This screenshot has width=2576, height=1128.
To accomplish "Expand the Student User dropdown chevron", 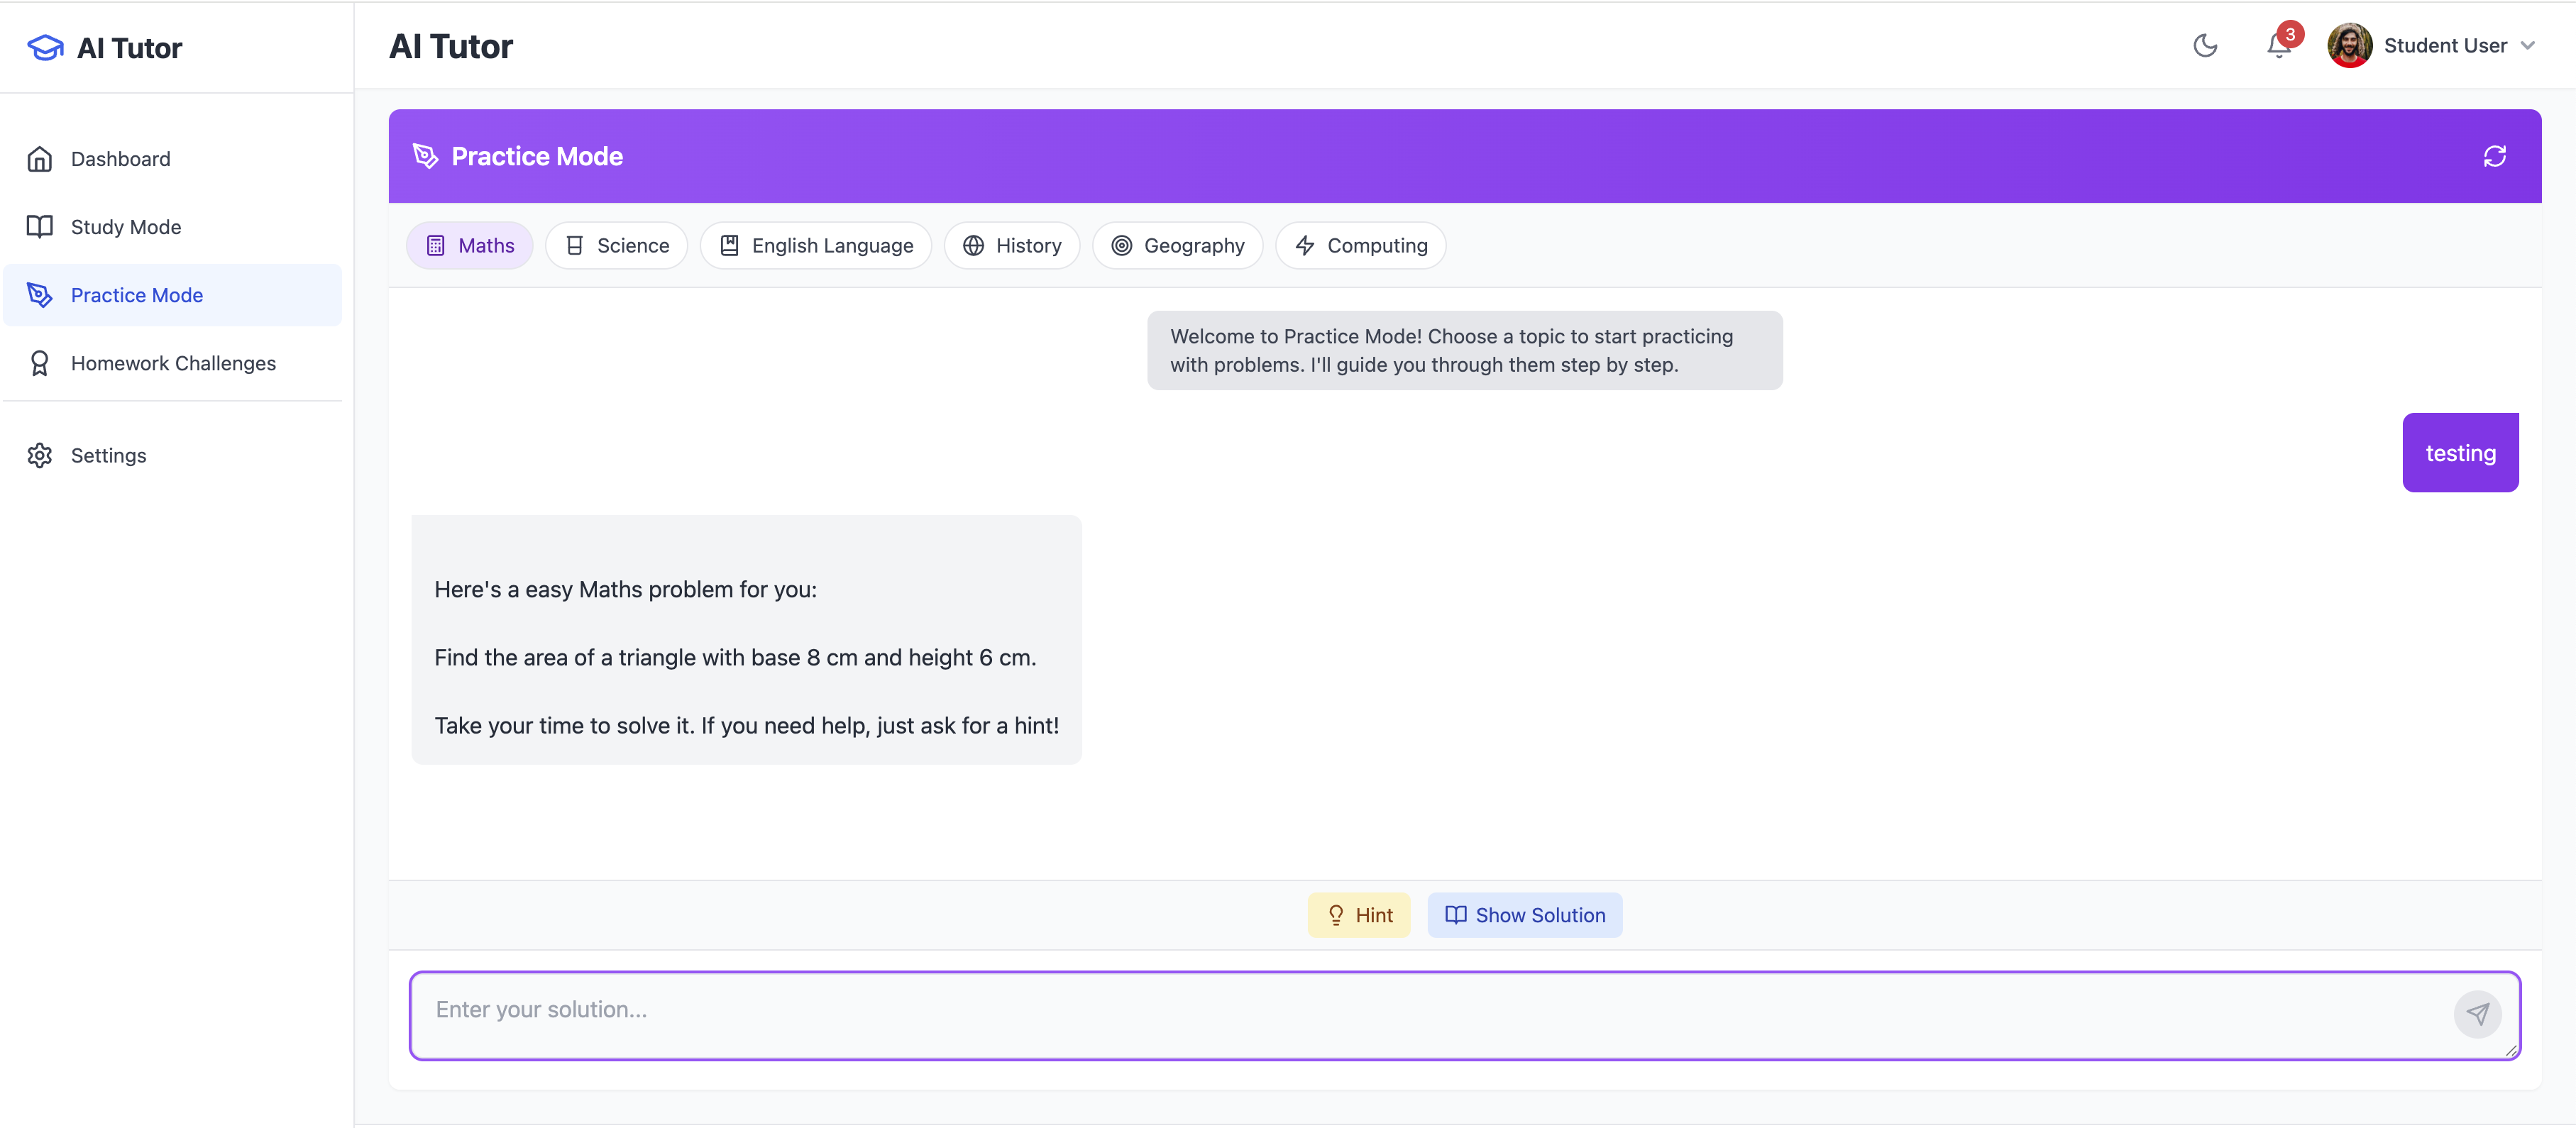I will point(2527,46).
